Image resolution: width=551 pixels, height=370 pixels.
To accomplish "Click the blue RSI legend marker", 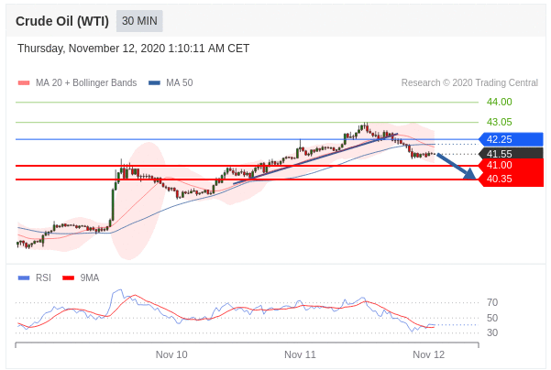I will click(24, 277).
